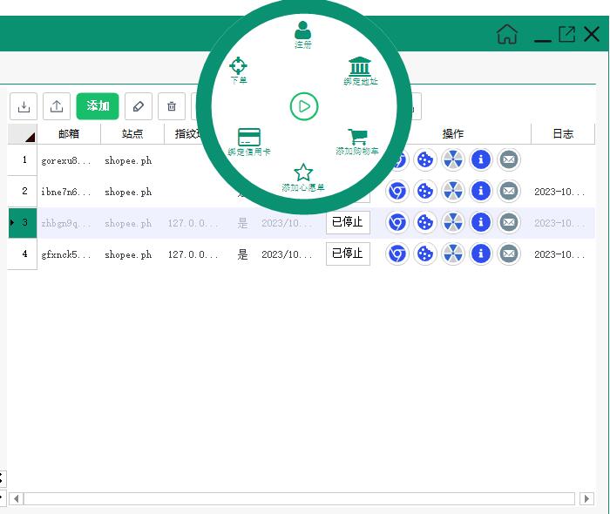Image resolution: width=610 pixels, height=514 pixels.
Task: Click 已停止 status button in row 3
Action: pyautogui.click(x=348, y=222)
